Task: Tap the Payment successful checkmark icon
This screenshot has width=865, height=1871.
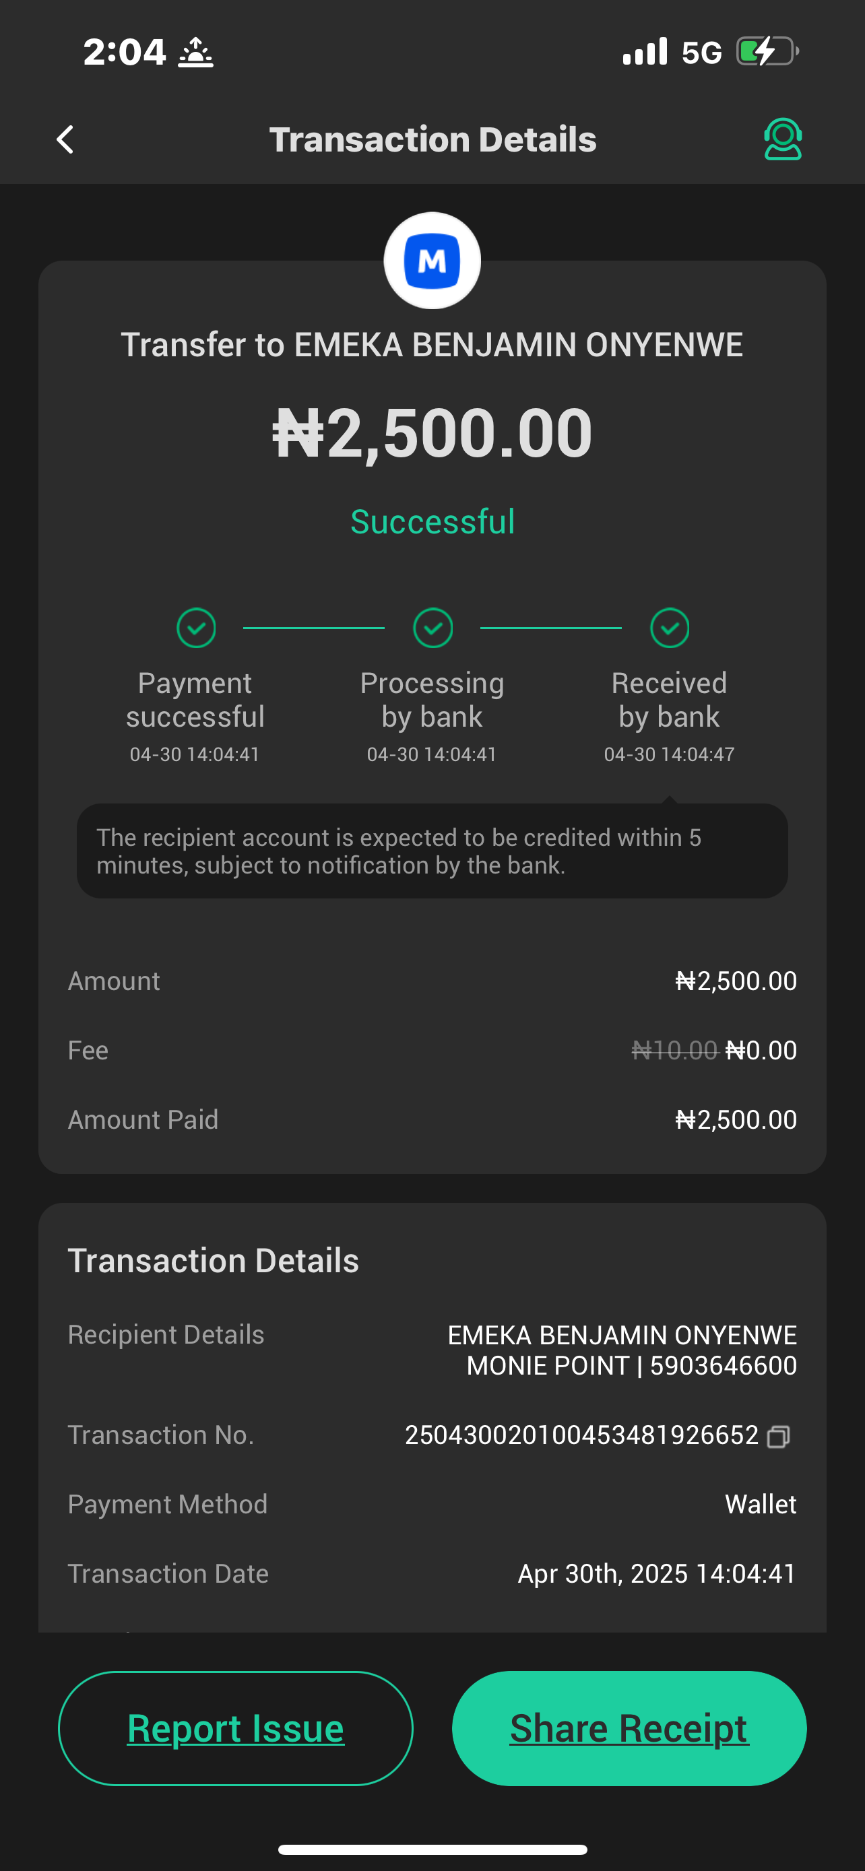Action: [196, 628]
